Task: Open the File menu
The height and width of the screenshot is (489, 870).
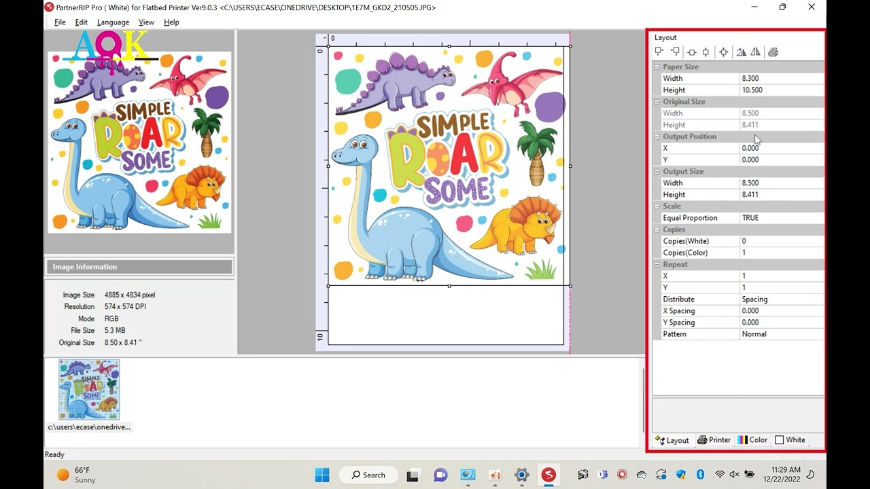Action: (60, 22)
